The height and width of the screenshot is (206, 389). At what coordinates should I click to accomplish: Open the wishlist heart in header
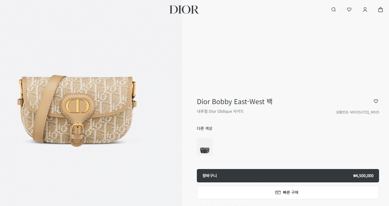pos(349,10)
